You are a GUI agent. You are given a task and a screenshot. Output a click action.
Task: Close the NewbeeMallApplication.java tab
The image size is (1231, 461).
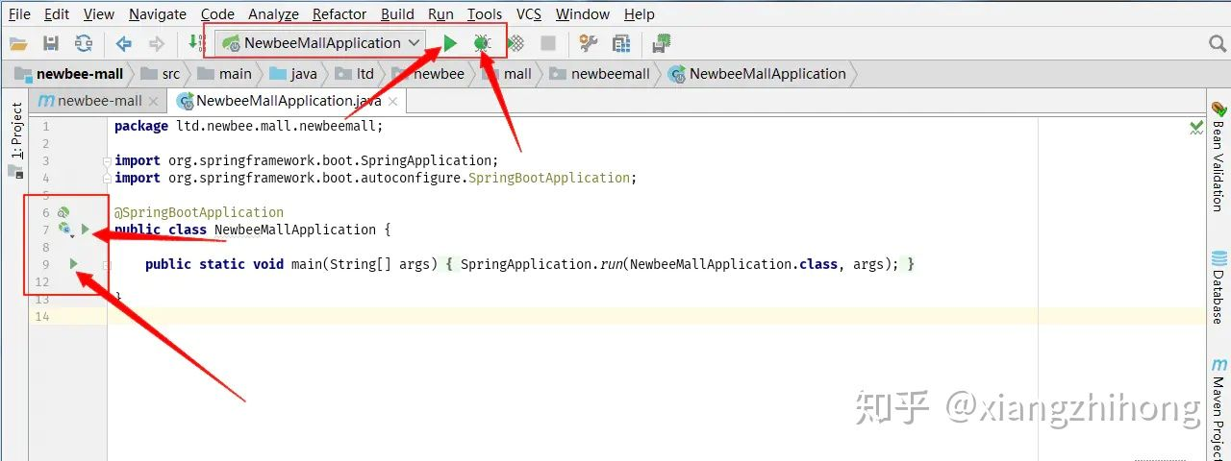click(392, 101)
